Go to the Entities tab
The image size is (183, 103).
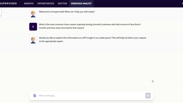pyautogui.click(x=63, y=3)
